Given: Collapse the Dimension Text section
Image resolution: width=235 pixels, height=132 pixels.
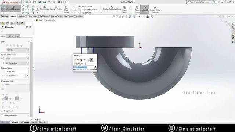Looking at the screenshot, I should pyautogui.click(x=29, y=81).
